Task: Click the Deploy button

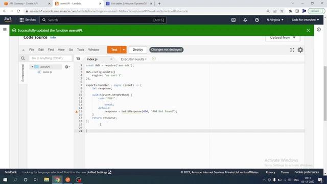Action: (138, 50)
